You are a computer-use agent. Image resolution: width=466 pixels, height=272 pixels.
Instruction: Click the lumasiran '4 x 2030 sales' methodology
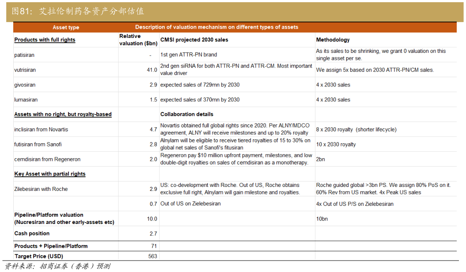click(x=333, y=100)
